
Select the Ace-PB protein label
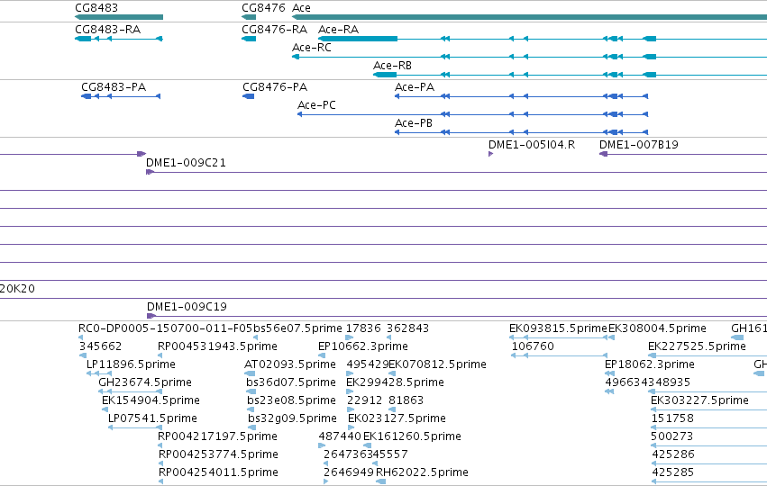(414, 123)
